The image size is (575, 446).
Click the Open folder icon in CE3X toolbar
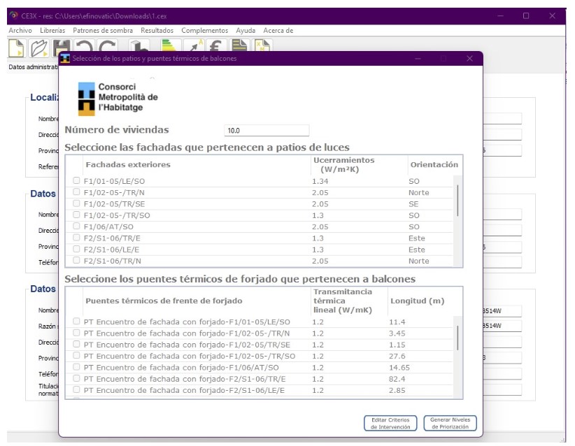[39, 48]
